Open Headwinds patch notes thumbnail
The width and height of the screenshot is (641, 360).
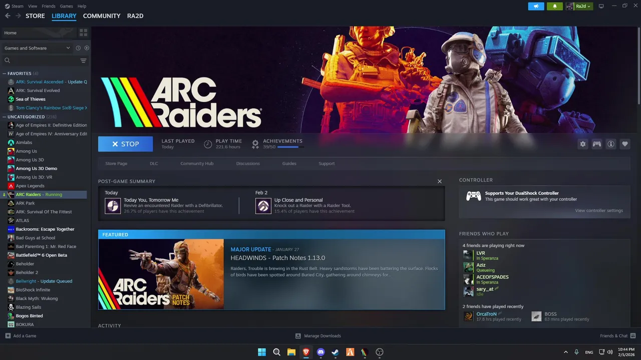click(x=161, y=274)
